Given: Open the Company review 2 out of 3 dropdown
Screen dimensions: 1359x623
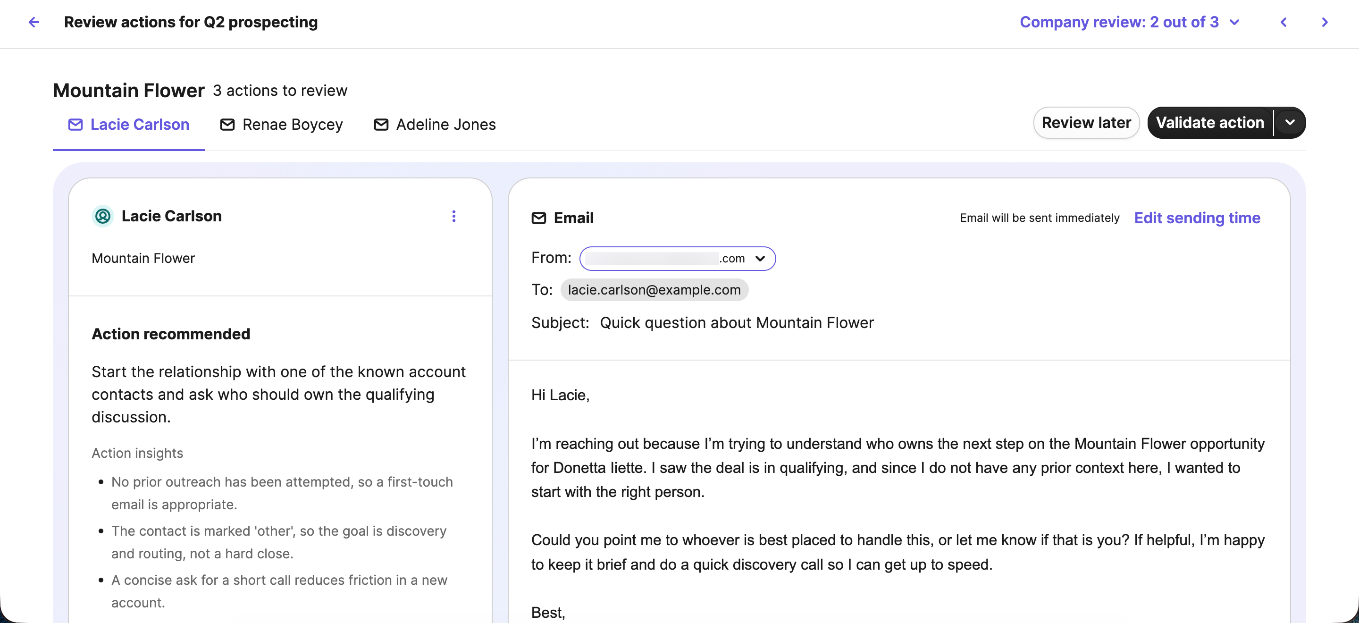Looking at the screenshot, I should [1129, 22].
